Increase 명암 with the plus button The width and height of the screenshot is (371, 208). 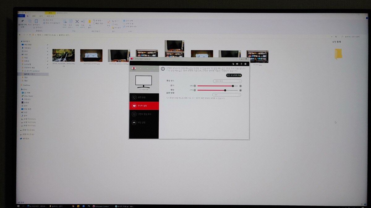[241, 90]
